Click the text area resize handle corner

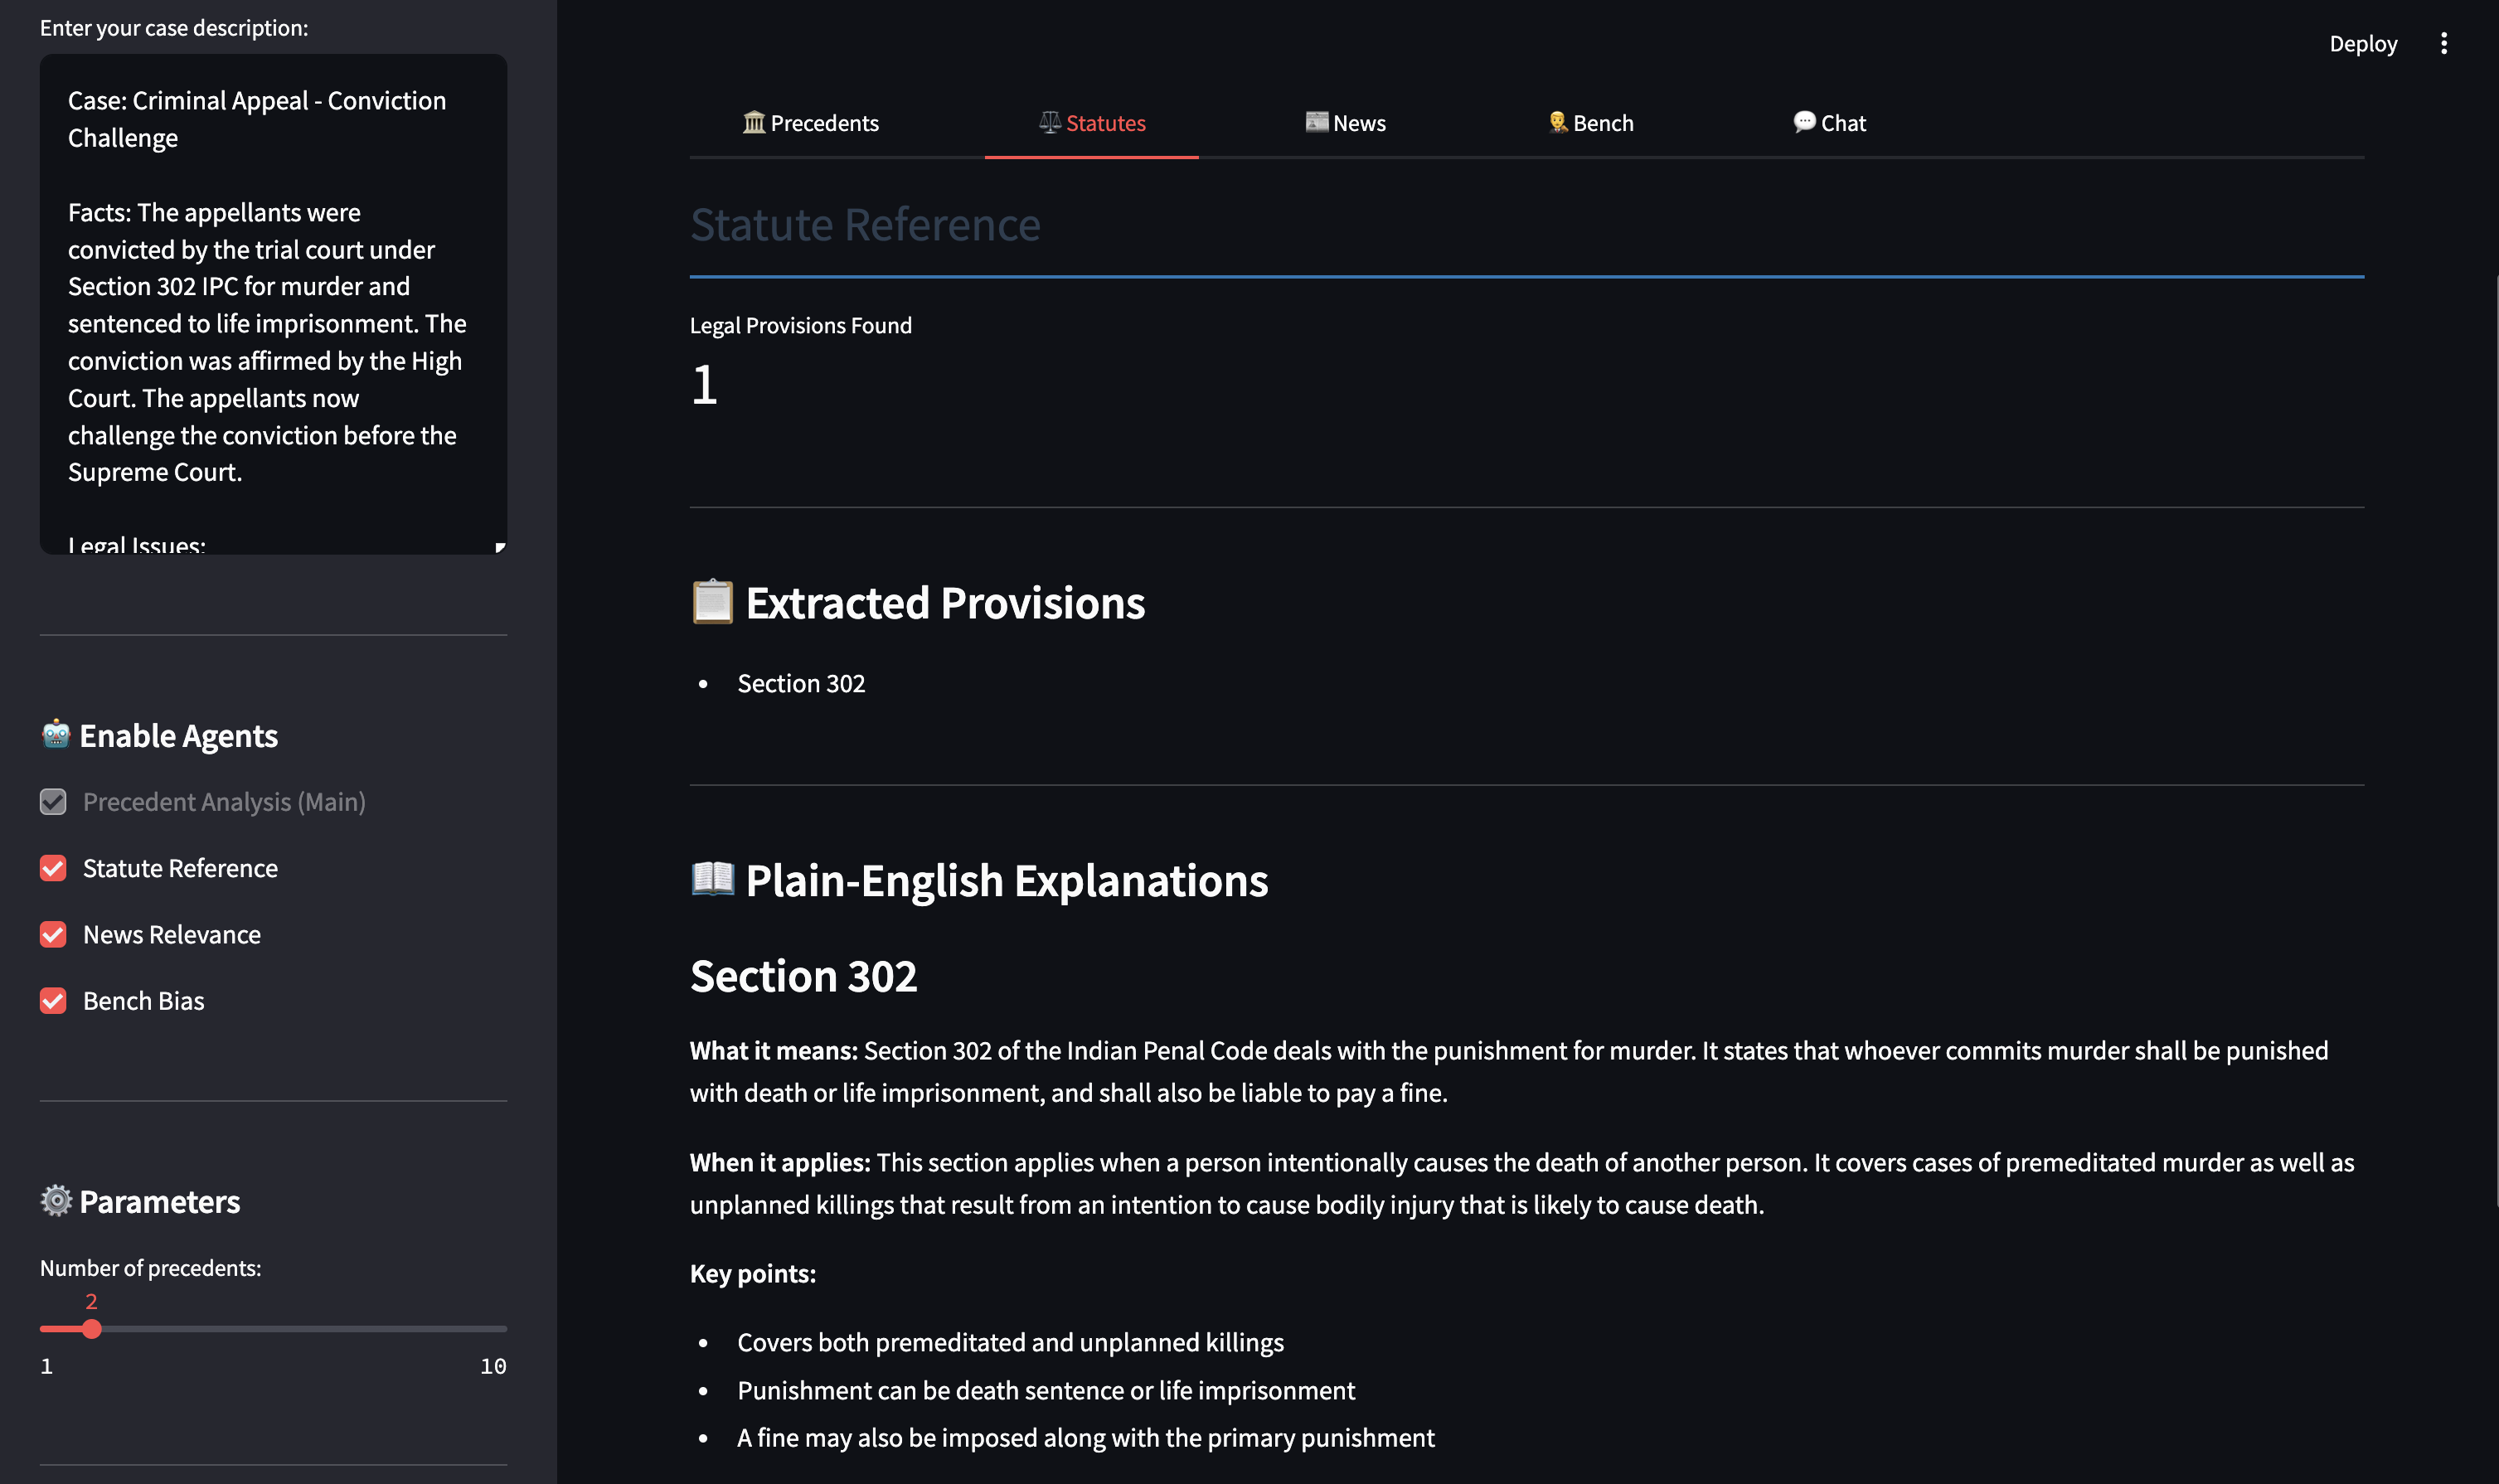[500, 547]
